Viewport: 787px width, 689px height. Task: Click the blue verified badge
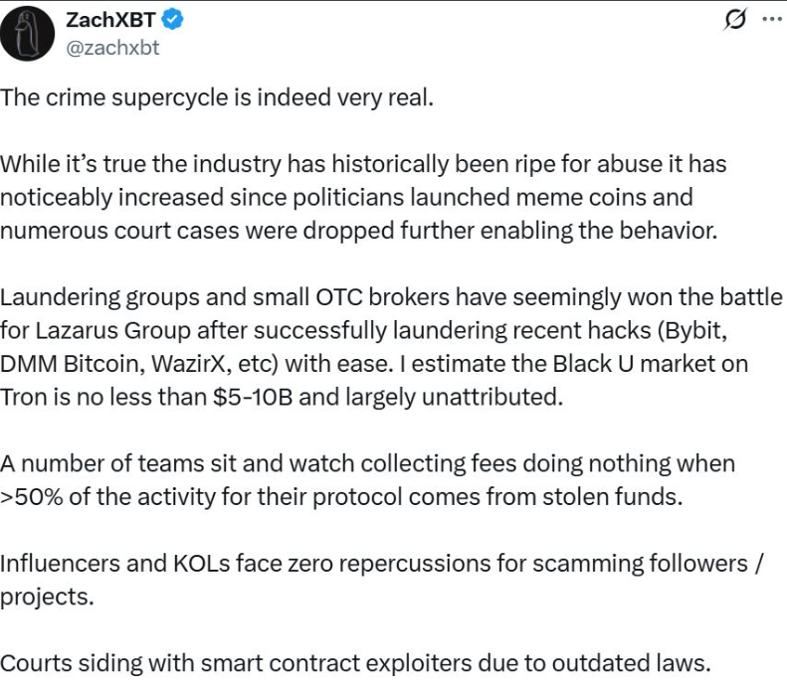tap(171, 21)
